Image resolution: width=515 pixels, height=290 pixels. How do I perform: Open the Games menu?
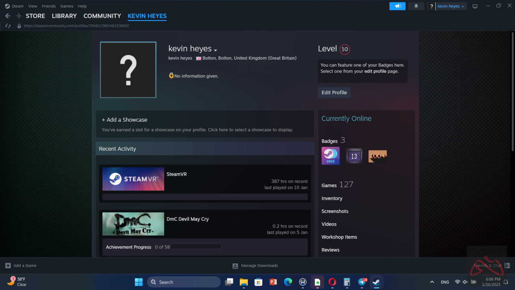pos(66,6)
